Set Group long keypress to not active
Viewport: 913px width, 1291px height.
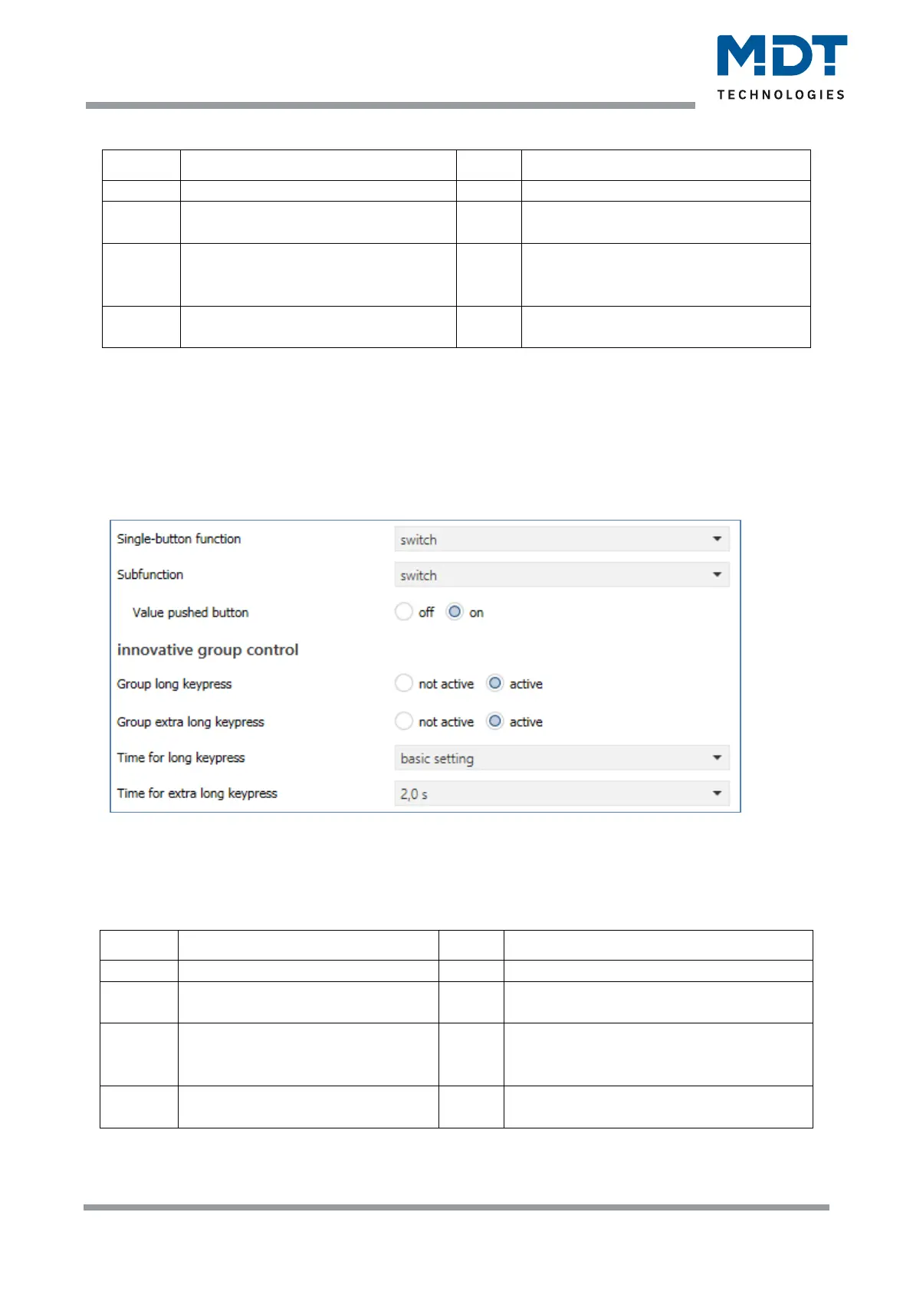tap(404, 683)
